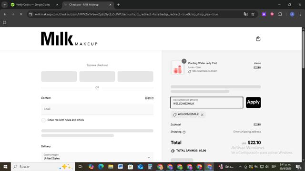Click the Total $22.10 amount
This screenshot has height=171, width=305.
(254, 142)
